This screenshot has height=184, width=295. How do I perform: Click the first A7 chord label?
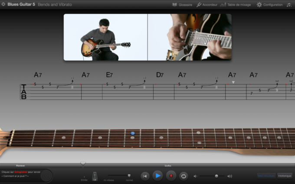[x=38, y=75]
